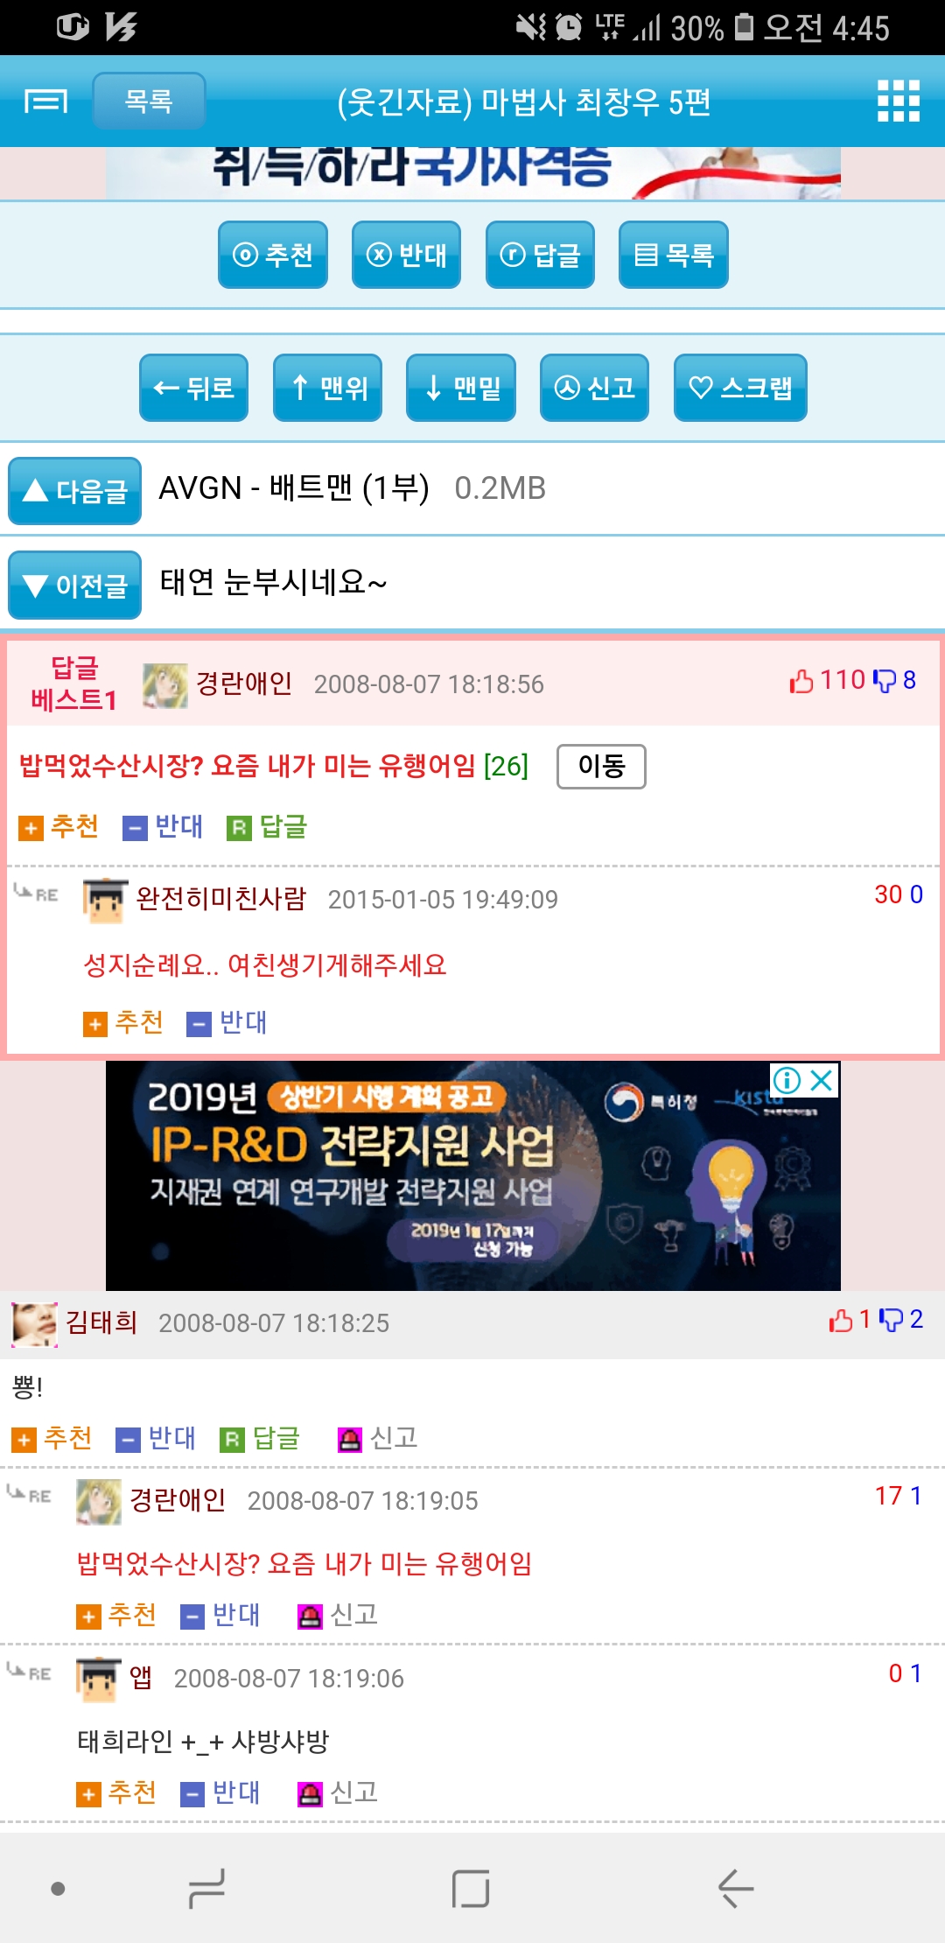
Task: Tap 경란애인's avatar thumbnail in best reply
Action: (165, 685)
